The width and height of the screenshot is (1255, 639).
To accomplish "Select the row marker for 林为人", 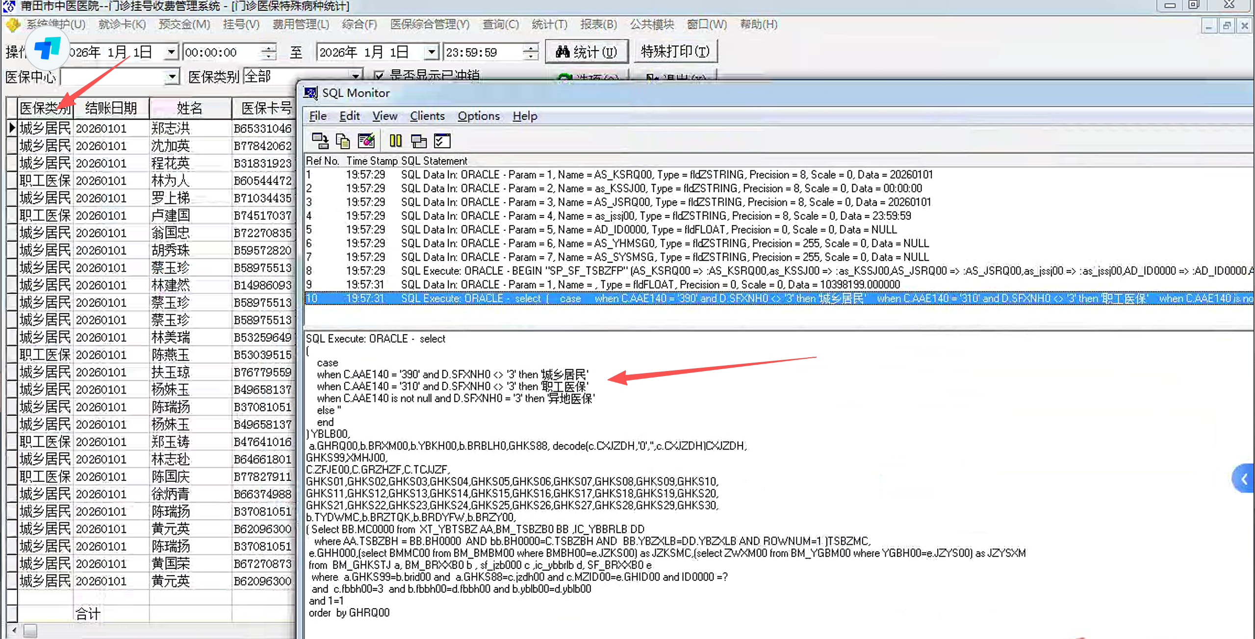I will 12,181.
